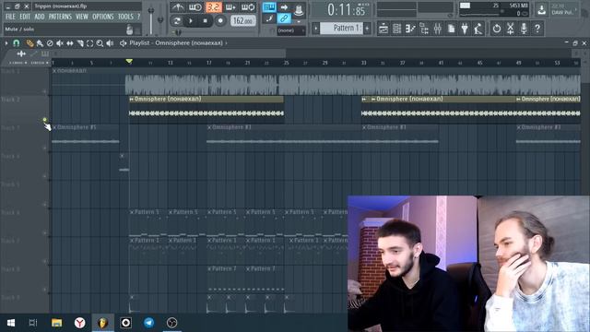Viewport: 590px width, 332px height.
Task: Click the playlist playhead marker
Action: tap(129, 61)
